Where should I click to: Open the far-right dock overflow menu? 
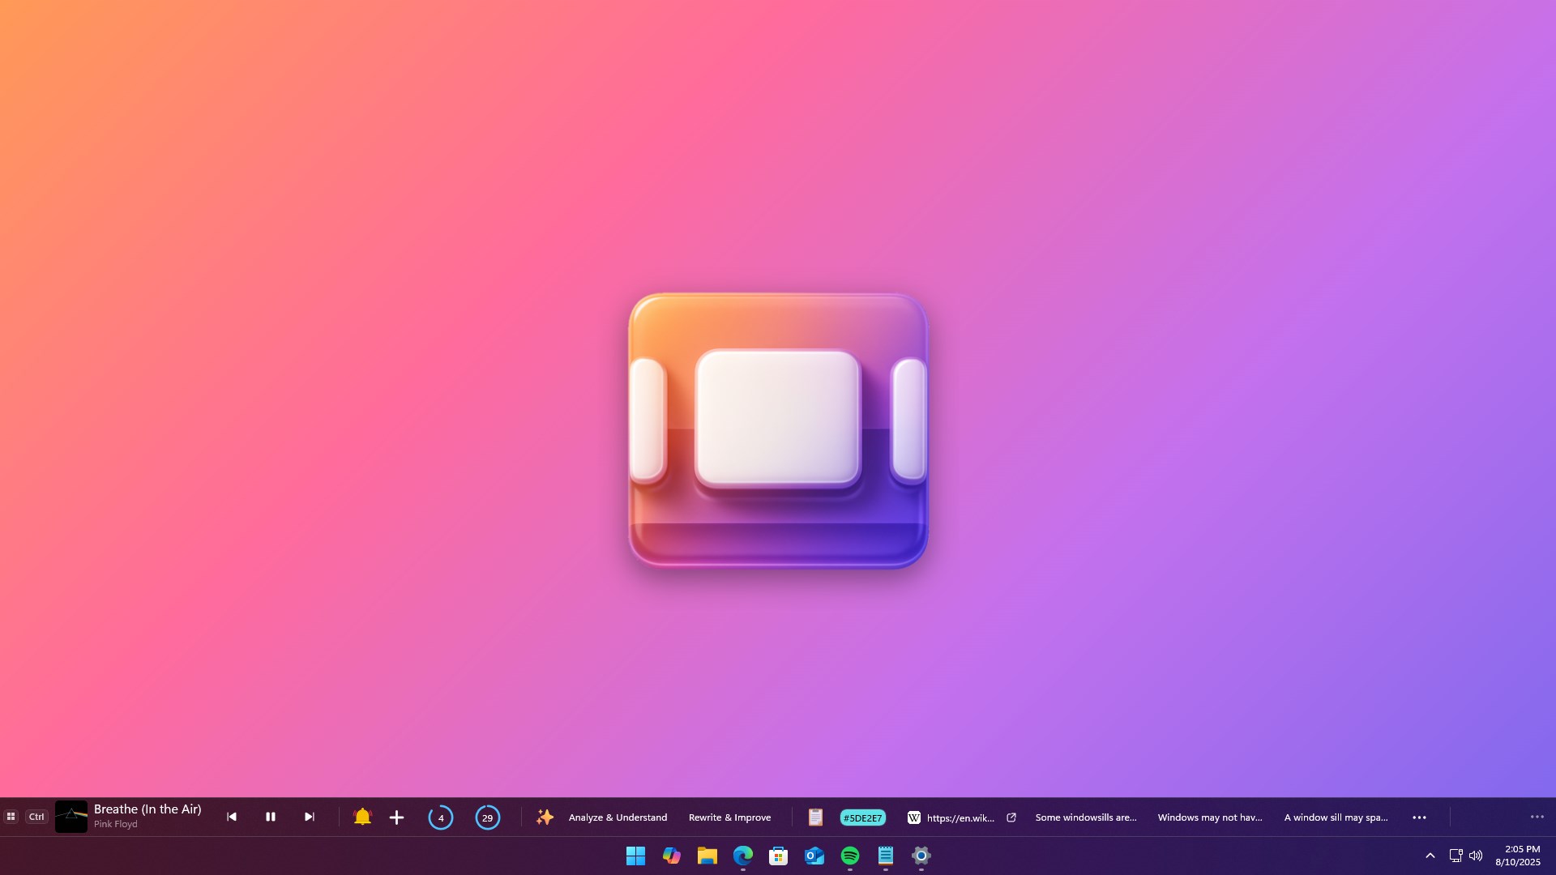[1537, 817]
